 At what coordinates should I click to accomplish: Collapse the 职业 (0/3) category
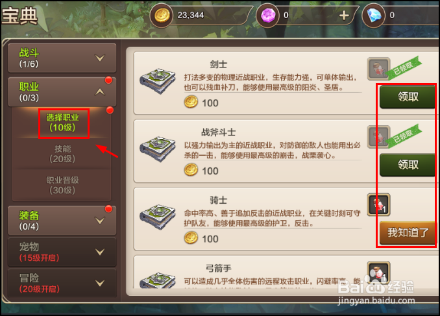(62, 92)
